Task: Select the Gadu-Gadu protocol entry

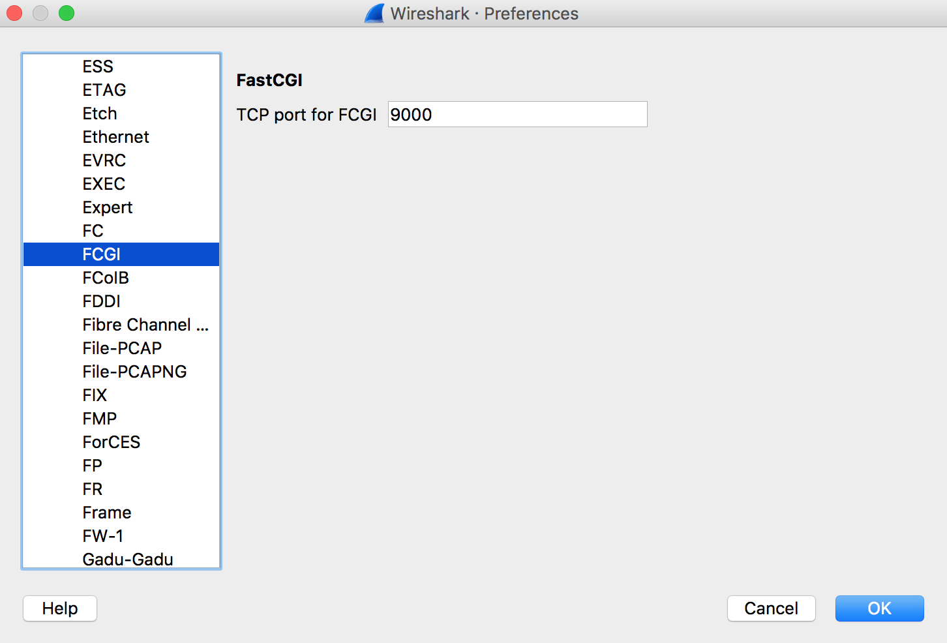Action: 128,559
